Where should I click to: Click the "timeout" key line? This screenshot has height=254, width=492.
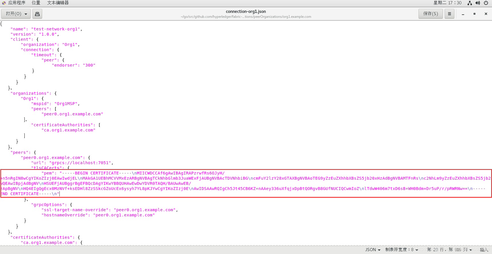point(46,55)
